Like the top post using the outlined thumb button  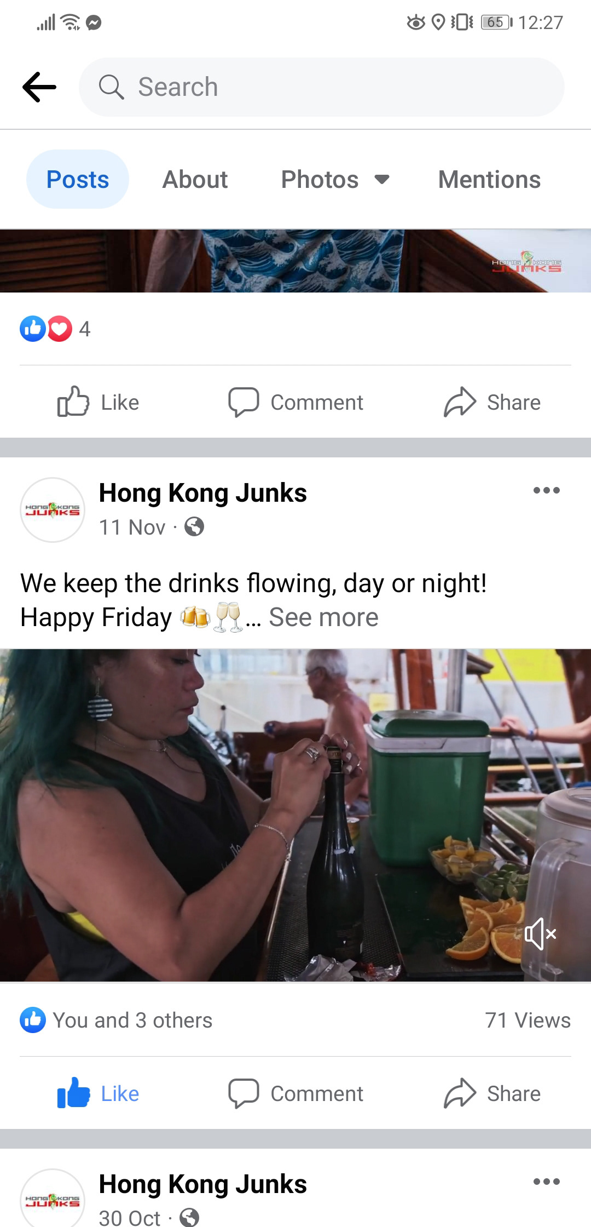[x=99, y=402]
